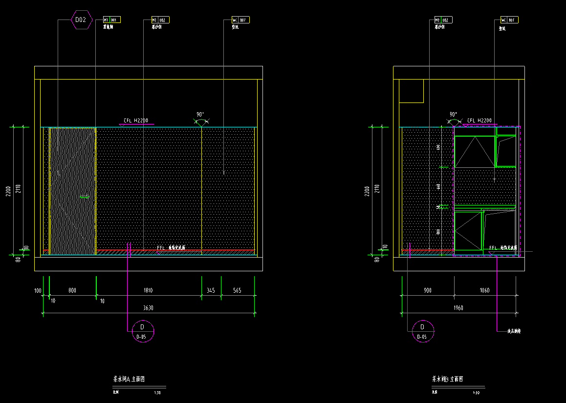Select the WC 007 tag above left elevation

240,20
